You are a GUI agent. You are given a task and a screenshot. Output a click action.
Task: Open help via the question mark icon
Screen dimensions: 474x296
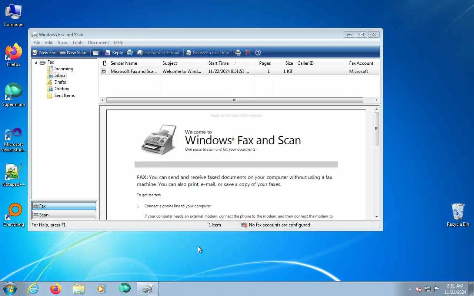click(x=258, y=53)
